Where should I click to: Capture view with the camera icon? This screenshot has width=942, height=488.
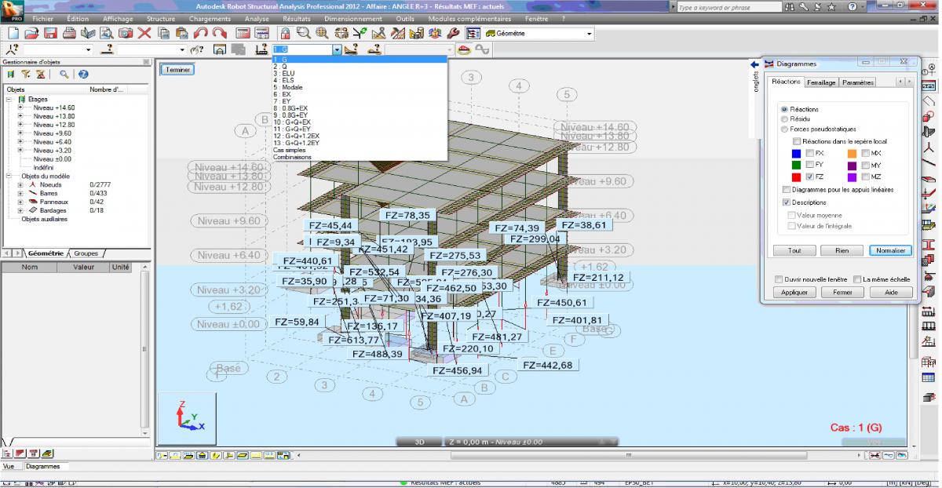pos(126,34)
